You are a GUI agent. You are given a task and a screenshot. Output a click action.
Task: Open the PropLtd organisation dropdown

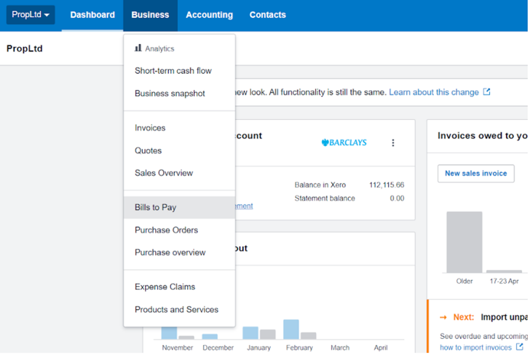pyautogui.click(x=30, y=15)
